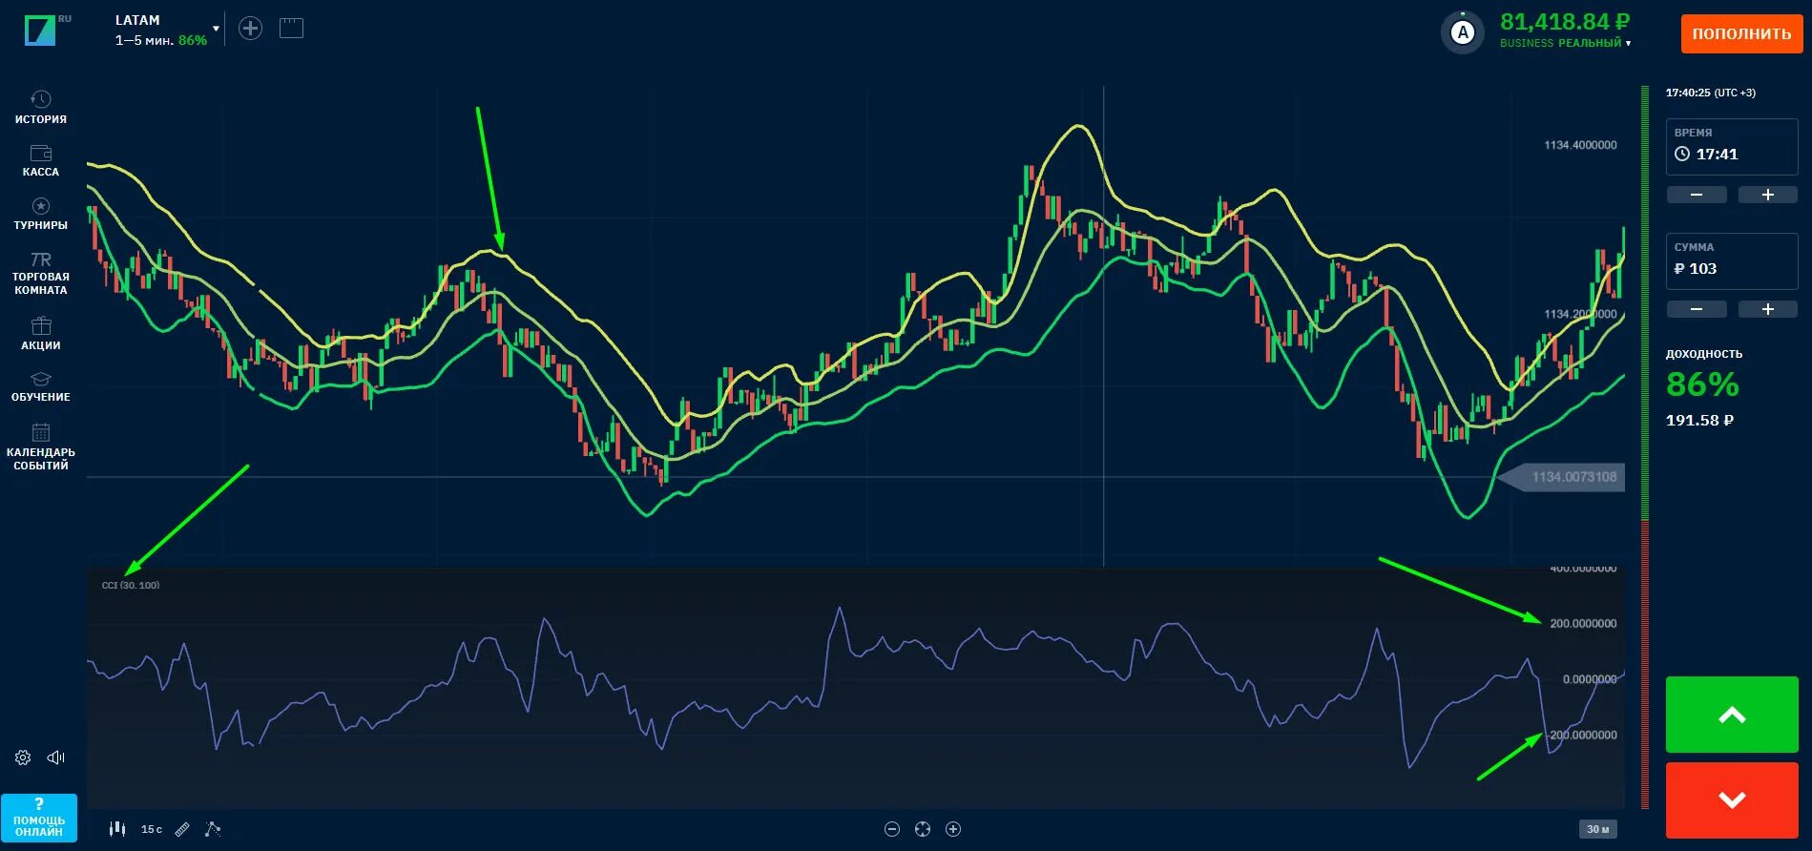Viewport: 1812px width, 851px height.
Task: Open the account avatar A icon
Action: [1462, 32]
